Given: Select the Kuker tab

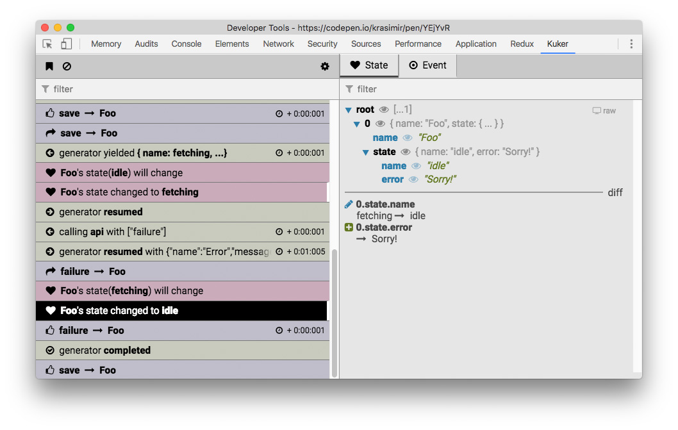Looking at the screenshot, I should pyautogui.click(x=558, y=44).
